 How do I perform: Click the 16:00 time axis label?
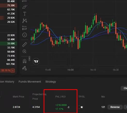click(70, 70)
